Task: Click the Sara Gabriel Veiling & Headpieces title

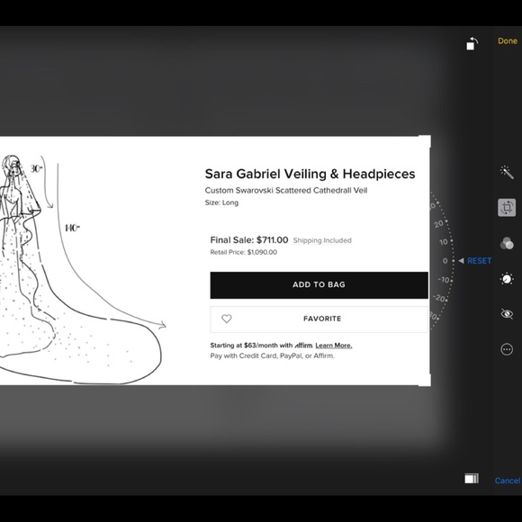Action: pos(310,174)
